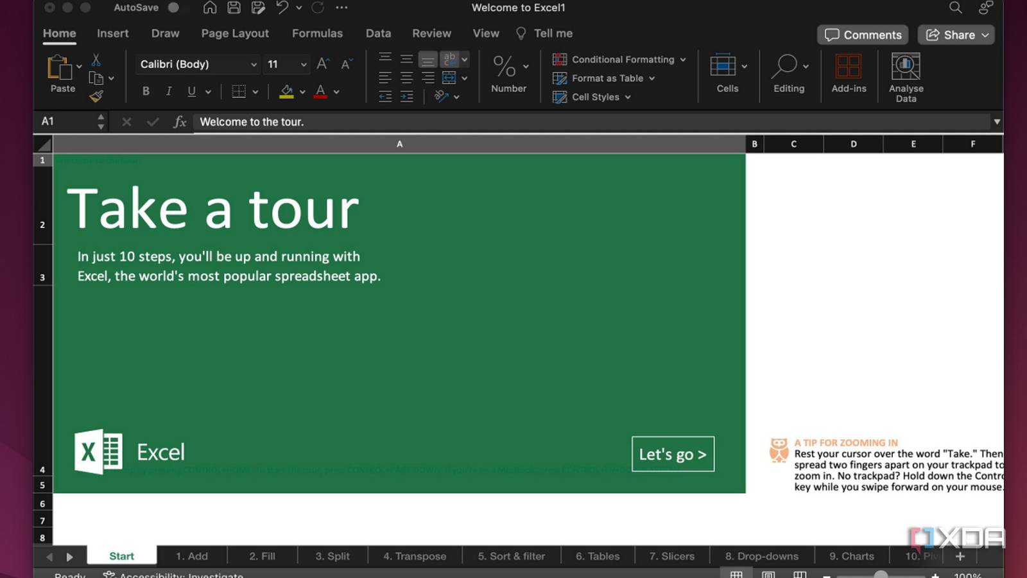This screenshot has width=1027, height=578.
Task: Toggle Bold formatting
Action: point(146,92)
